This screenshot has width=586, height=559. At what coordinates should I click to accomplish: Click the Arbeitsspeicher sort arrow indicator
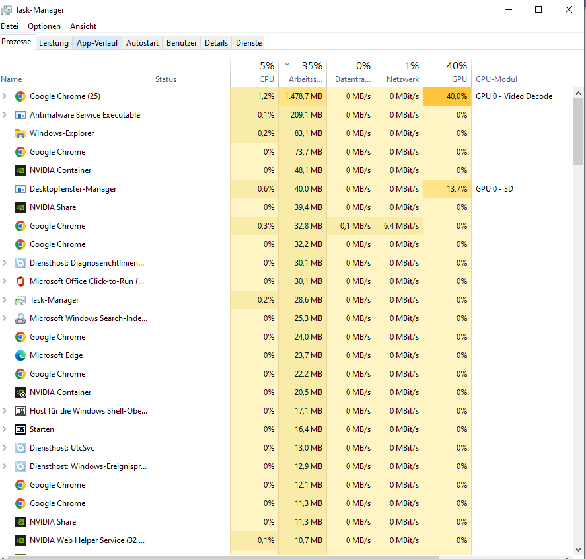point(287,65)
